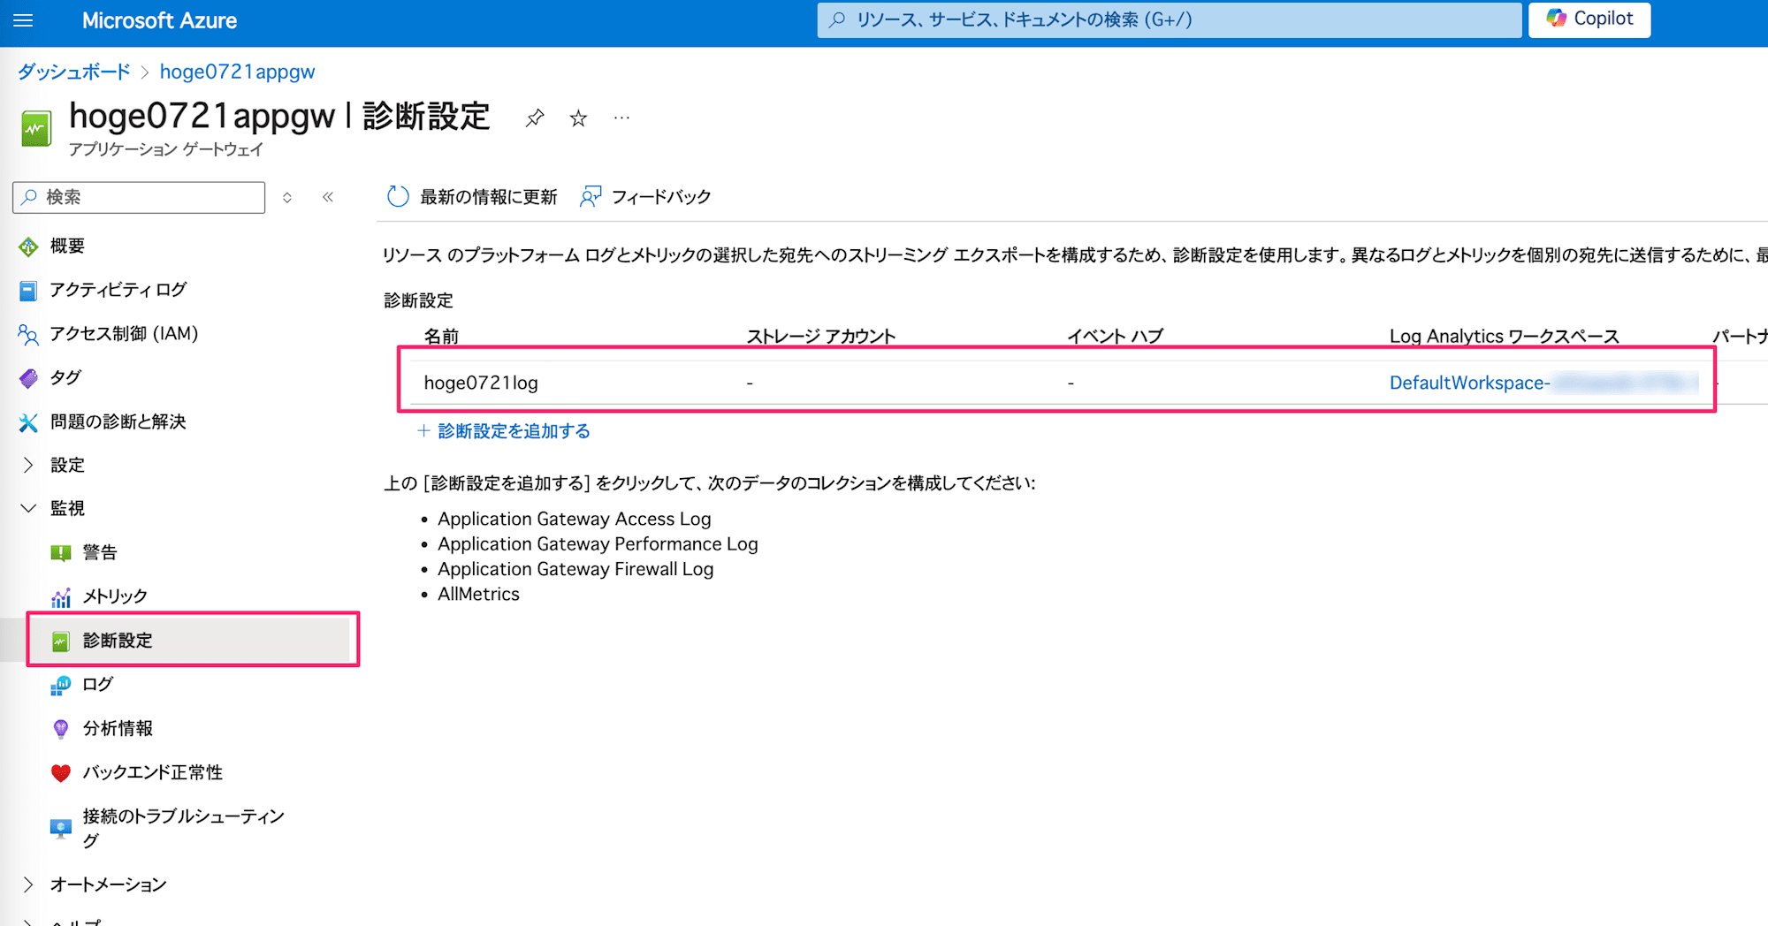Click the 診断設定 green icon in sidebar
Screen dimensions: 1768x926
(x=60, y=641)
